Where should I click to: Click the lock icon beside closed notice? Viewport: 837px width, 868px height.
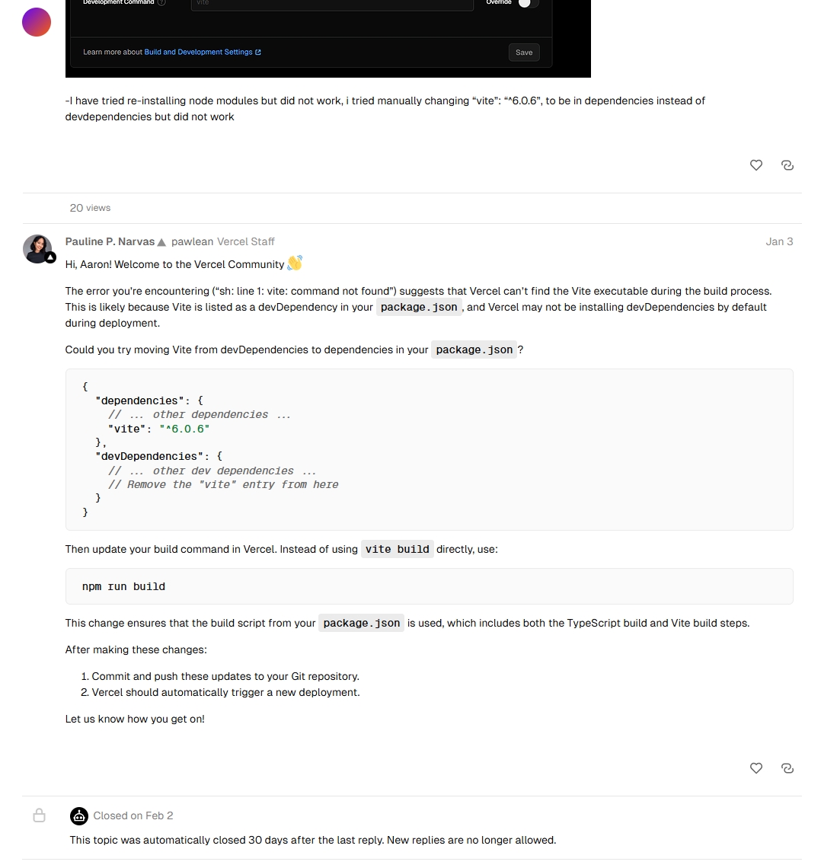(39, 815)
